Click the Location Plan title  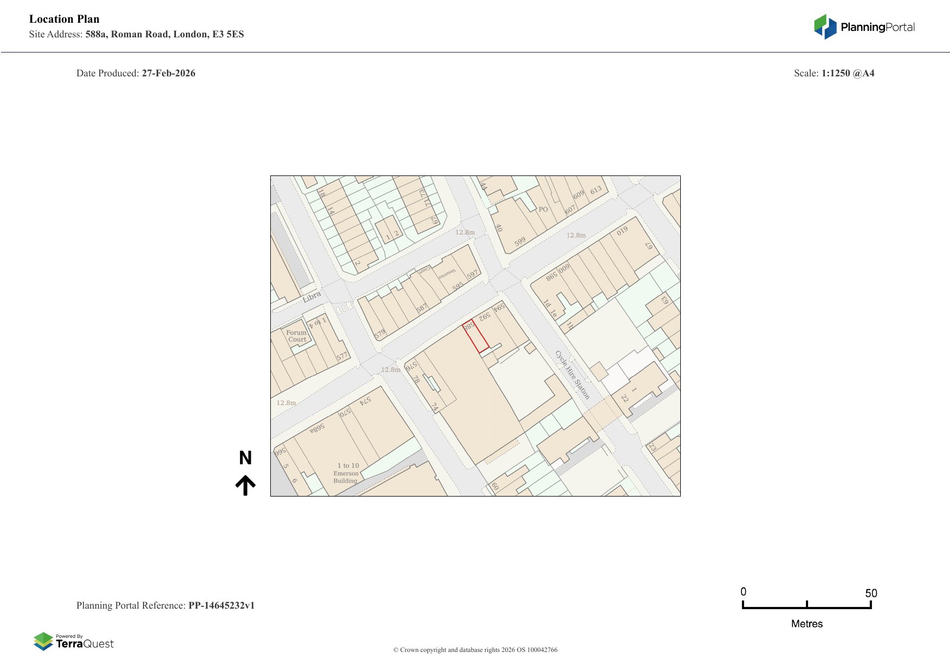(x=64, y=19)
